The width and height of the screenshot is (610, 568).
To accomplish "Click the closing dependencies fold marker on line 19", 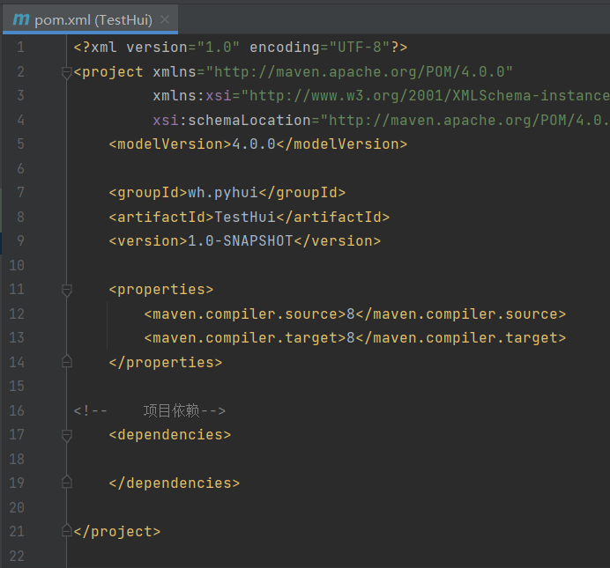I will point(67,483).
